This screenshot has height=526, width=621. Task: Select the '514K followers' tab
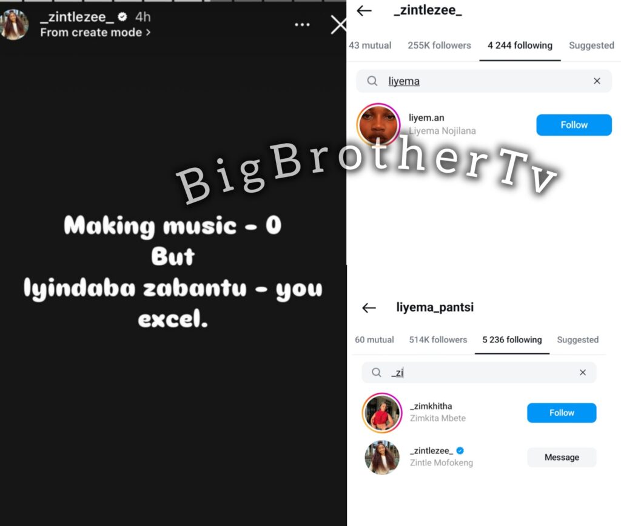(438, 339)
